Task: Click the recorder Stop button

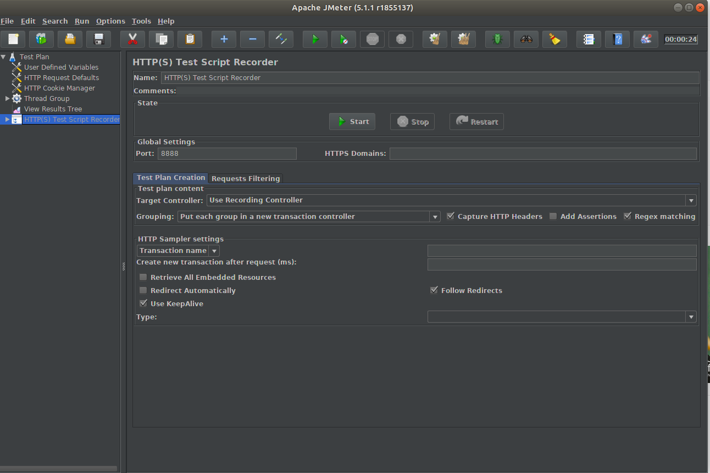Action: 412,121
